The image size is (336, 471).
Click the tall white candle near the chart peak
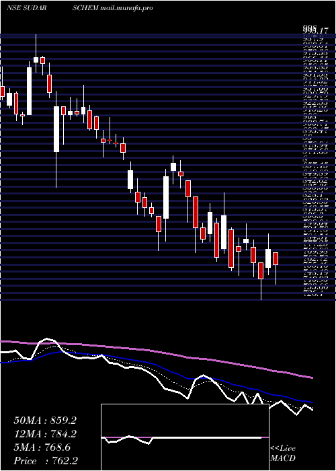point(29,91)
